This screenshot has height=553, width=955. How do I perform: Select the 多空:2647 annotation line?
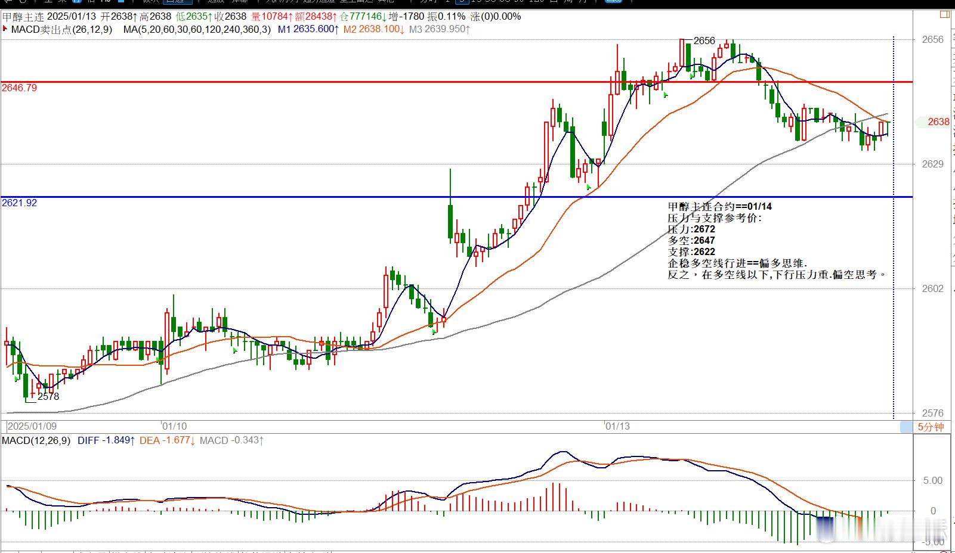[691, 241]
